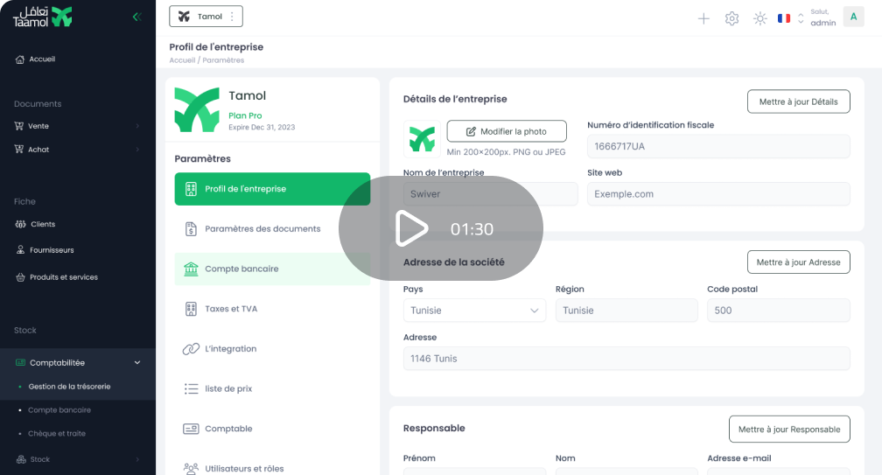Open the Pays dropdown showing Tunisie

point(474,311)
